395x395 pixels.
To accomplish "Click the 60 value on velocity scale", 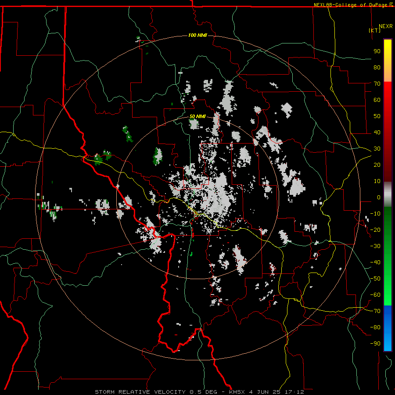I will tap(377, 100).
